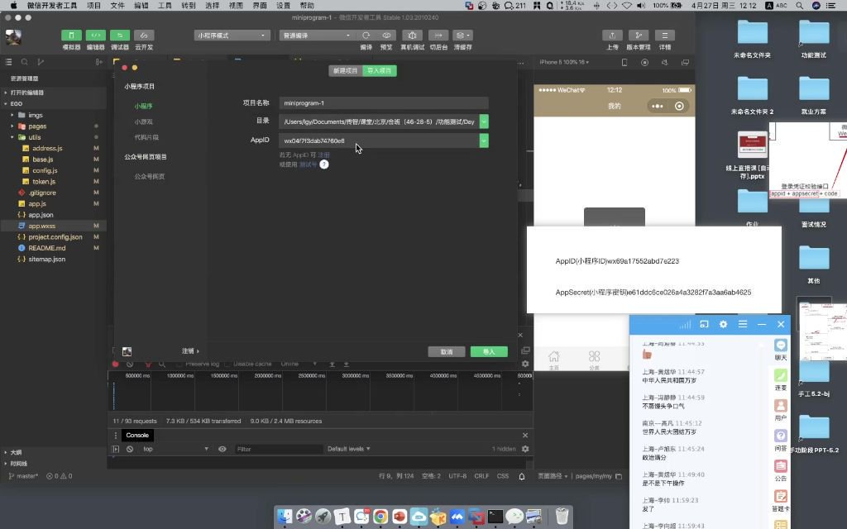Viewport: 847px width, 529px height.
Task: Toggle simulator mute speaker icon
Action: pos(664,63)
